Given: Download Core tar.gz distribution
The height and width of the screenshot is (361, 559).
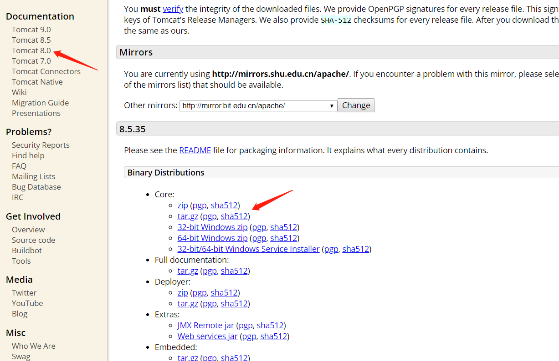Looking at the screenshot, I should click(188, 216).
